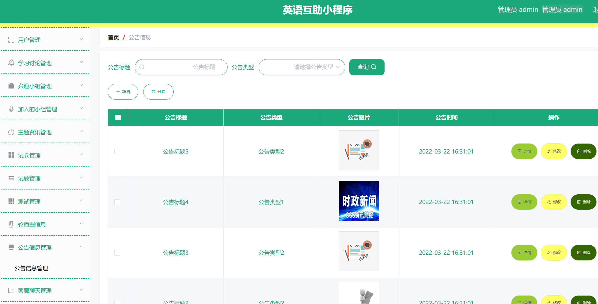
Task: Click inside the 公告标题 search field
Action: (181, 67)
